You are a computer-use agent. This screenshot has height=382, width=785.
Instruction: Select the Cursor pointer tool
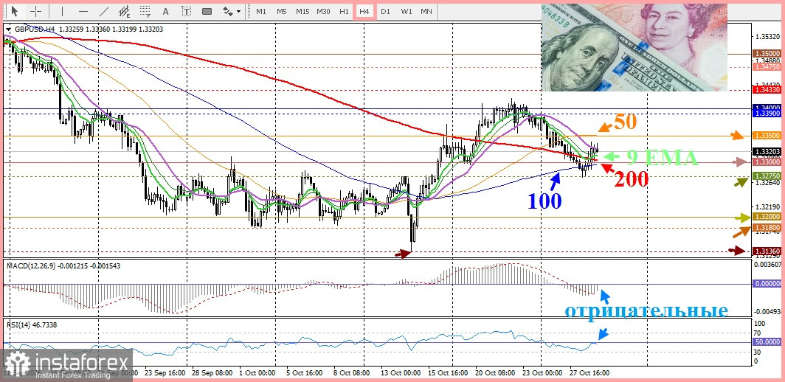point(15,11)
